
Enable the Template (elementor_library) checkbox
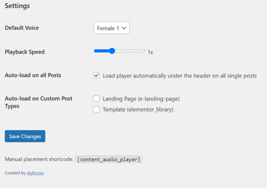97,109
